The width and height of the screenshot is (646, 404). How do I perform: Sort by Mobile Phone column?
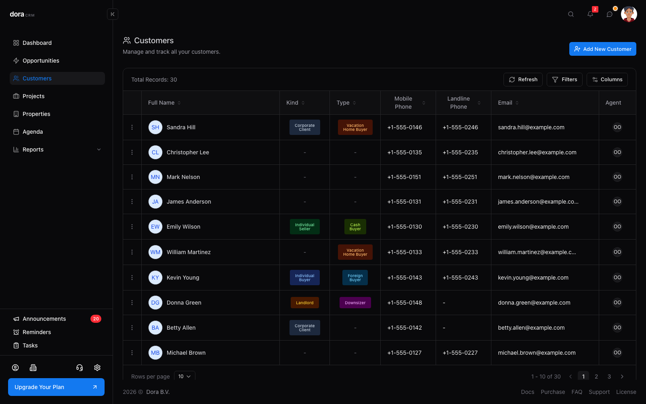[408, 103]
